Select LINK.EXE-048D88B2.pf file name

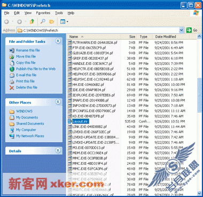pos(90,127)
